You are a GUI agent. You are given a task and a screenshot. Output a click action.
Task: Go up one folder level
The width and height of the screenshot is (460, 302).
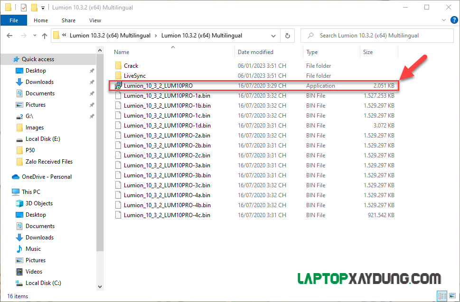click(x=44, y=36)
